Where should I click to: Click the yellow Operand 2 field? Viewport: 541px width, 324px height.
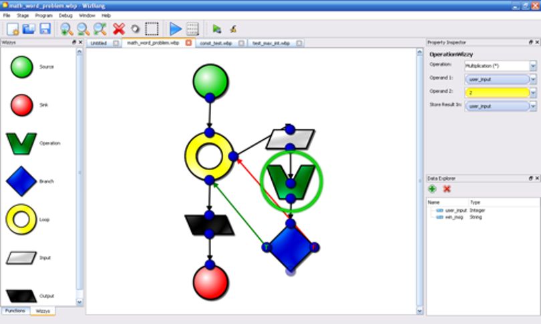(497, 93)
